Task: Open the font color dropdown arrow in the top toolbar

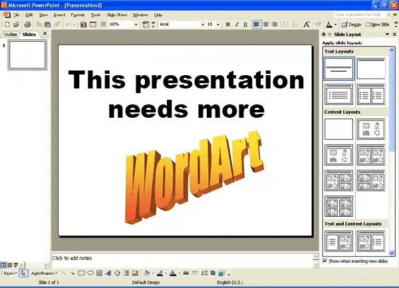Action: (335, 25)
